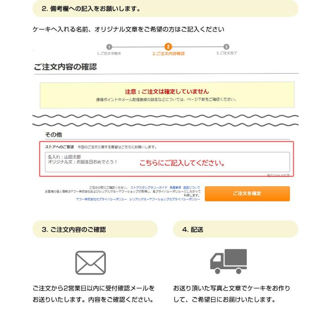
Task: Focus the ストアへのご要望 text area
Action: point(167,162)
